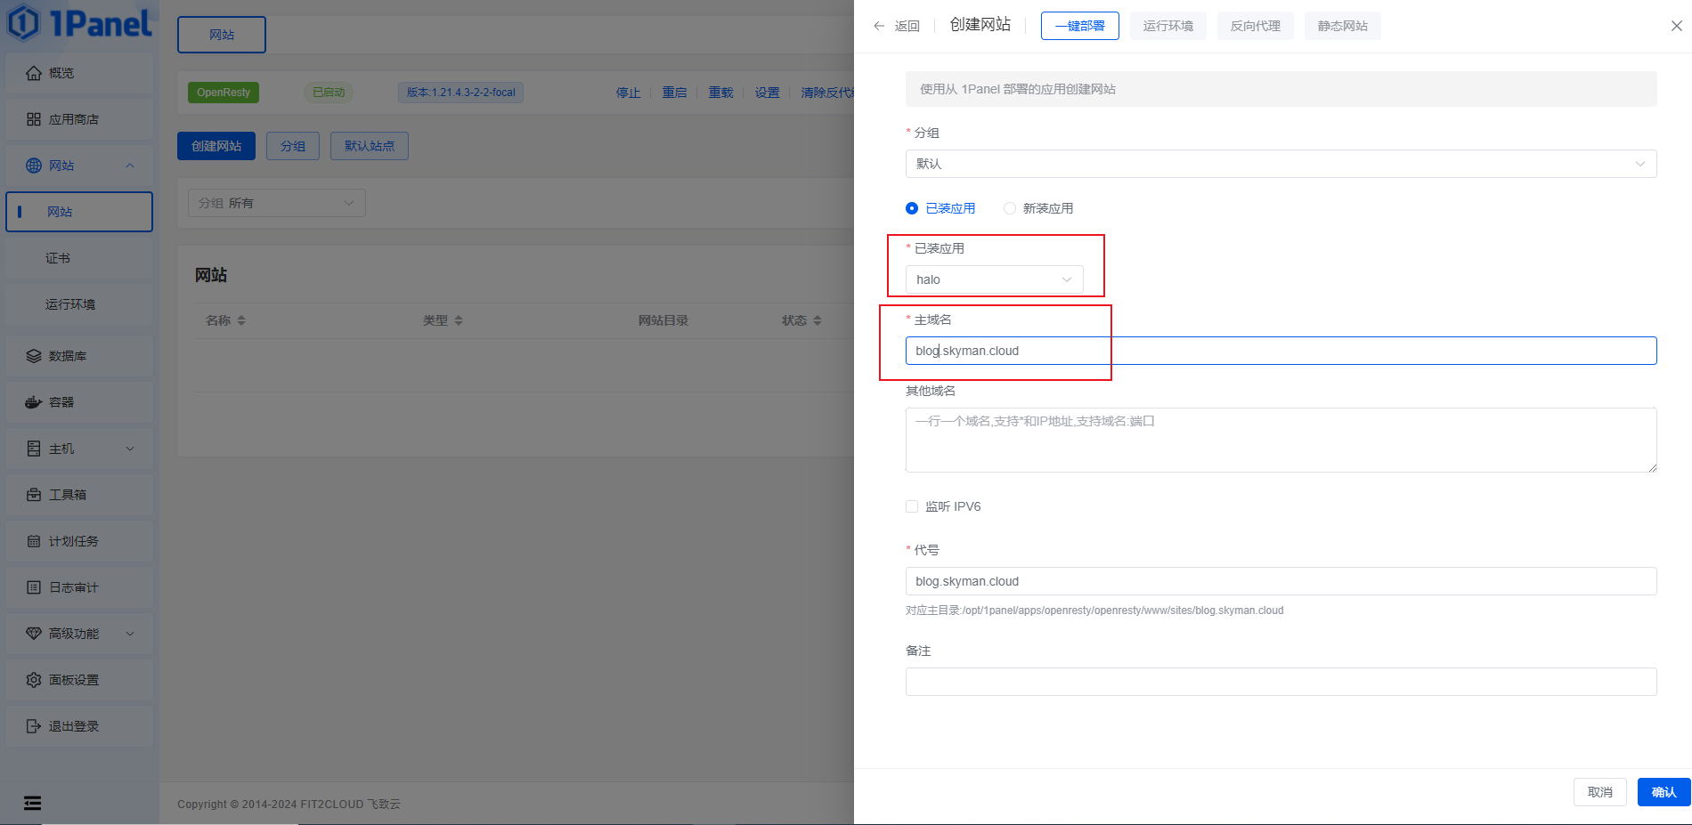The image size is (1692, 825).
Task: Open the installed app halo dropdown
Action: tap(994, 279)
